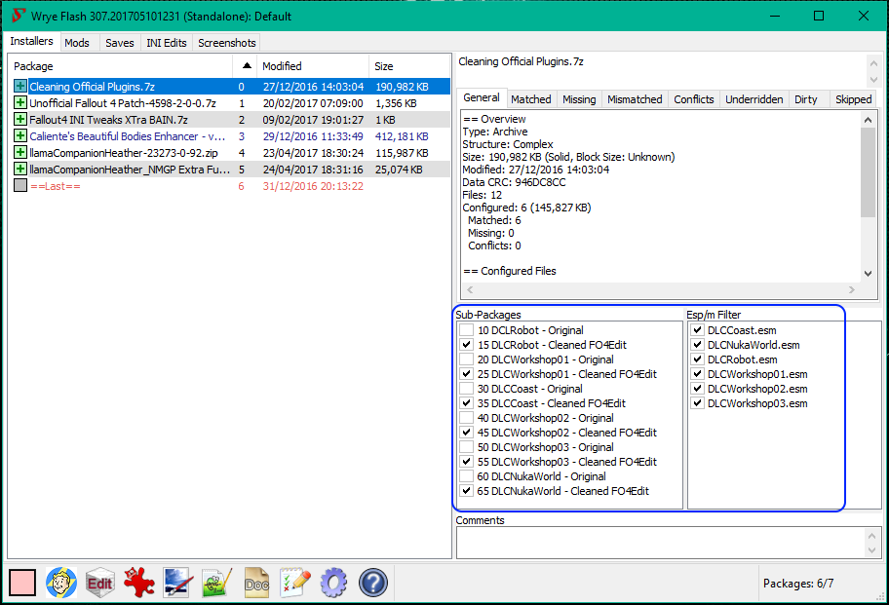Viewport: 889px width, 605px height.
Task: Click the gray marker icon beside ==Last==
Action: point(20,185)
